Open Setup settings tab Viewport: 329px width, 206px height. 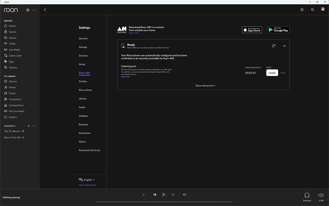(82, 64)
